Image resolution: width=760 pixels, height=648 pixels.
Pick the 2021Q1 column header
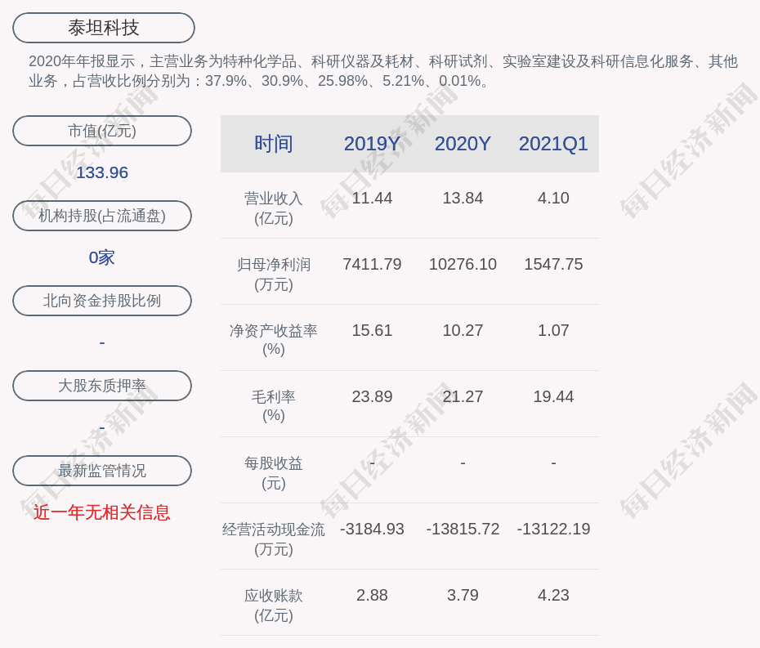click(x=553, y=144)
